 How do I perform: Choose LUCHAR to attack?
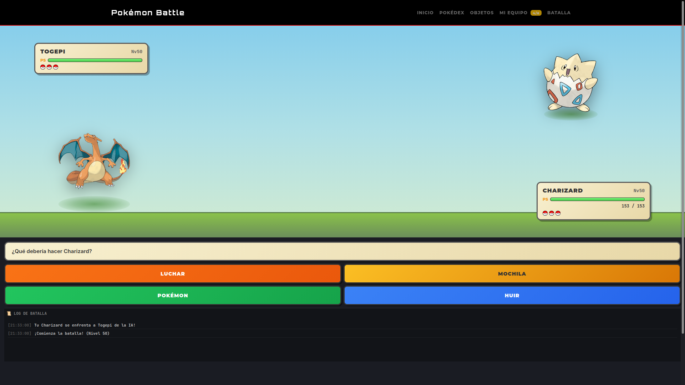click(173, 274)
